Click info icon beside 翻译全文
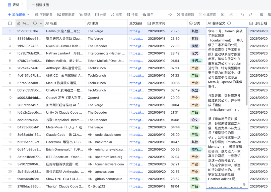 coord(229,23)
